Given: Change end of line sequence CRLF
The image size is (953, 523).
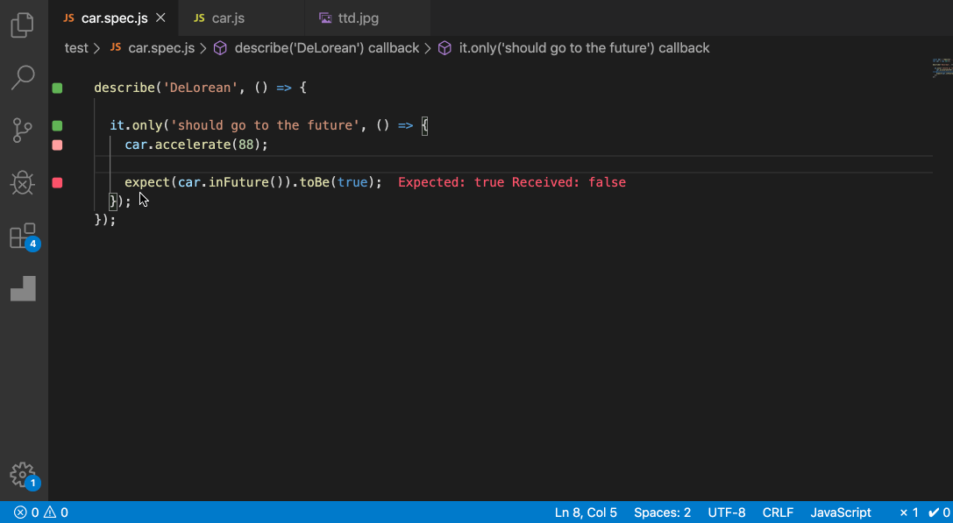Looking at the screenshot, I should tap(778, 512).
